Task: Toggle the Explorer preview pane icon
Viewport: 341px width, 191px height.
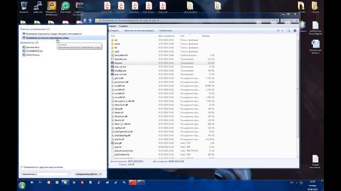Action: 288,31
